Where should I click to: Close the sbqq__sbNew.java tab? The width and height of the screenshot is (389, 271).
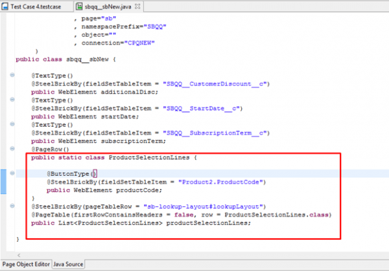pos(137,6)
